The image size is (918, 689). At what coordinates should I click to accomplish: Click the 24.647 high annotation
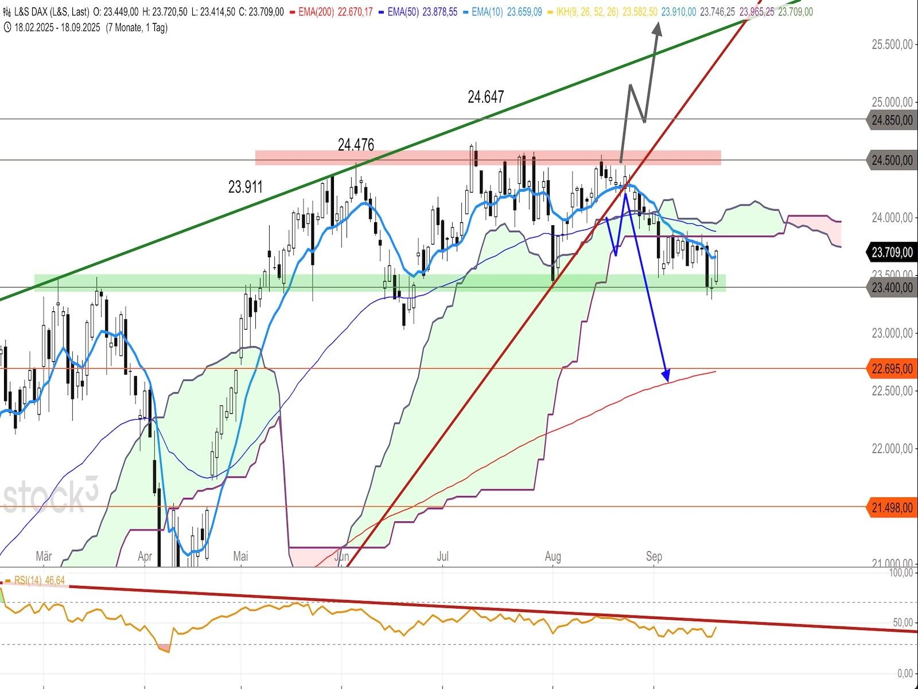tap(485, 97)
